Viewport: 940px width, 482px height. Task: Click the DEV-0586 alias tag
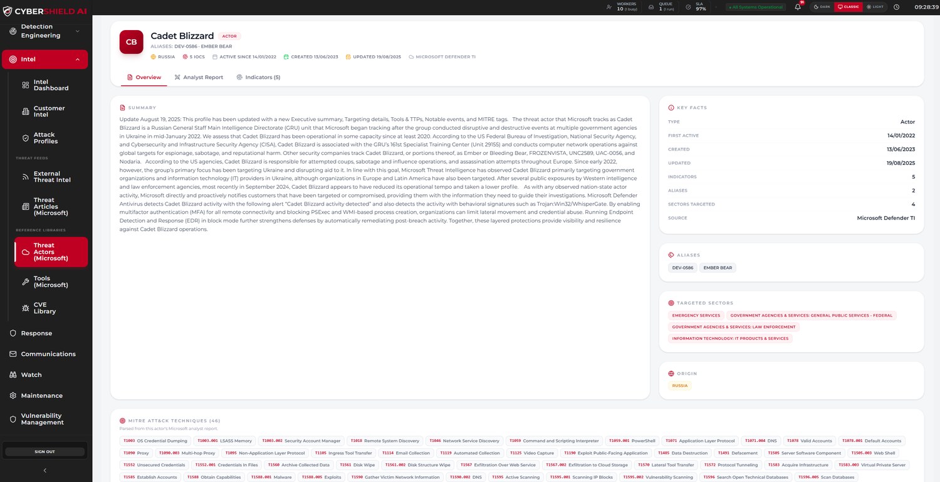pyautogui.click(x=682, y=268)
